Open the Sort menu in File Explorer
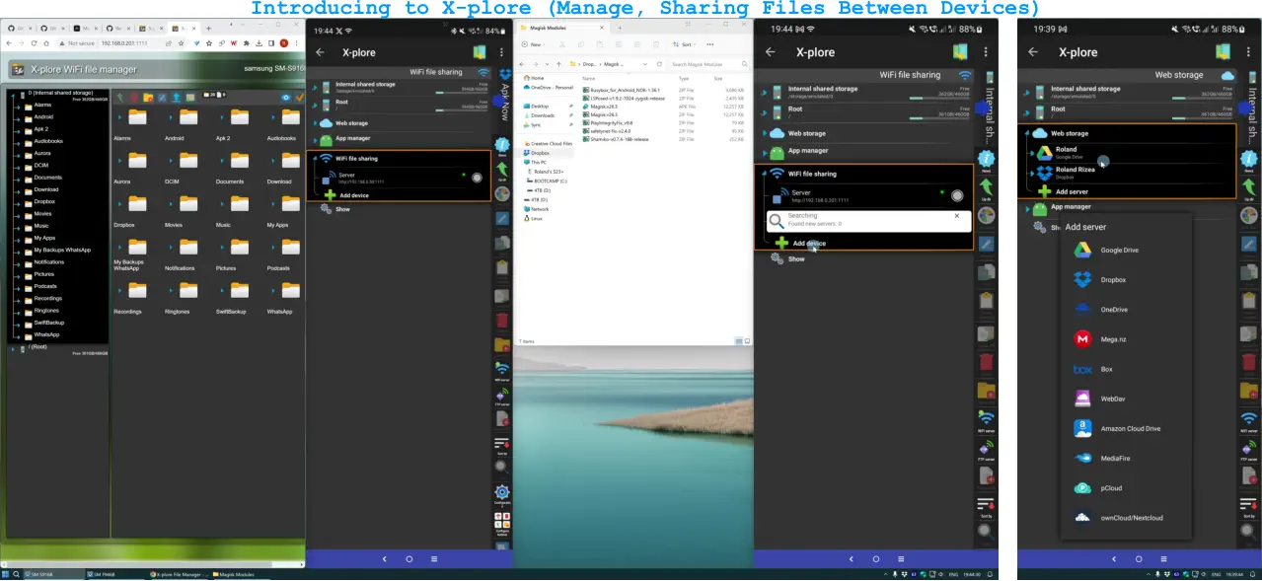 click(685, 44)
